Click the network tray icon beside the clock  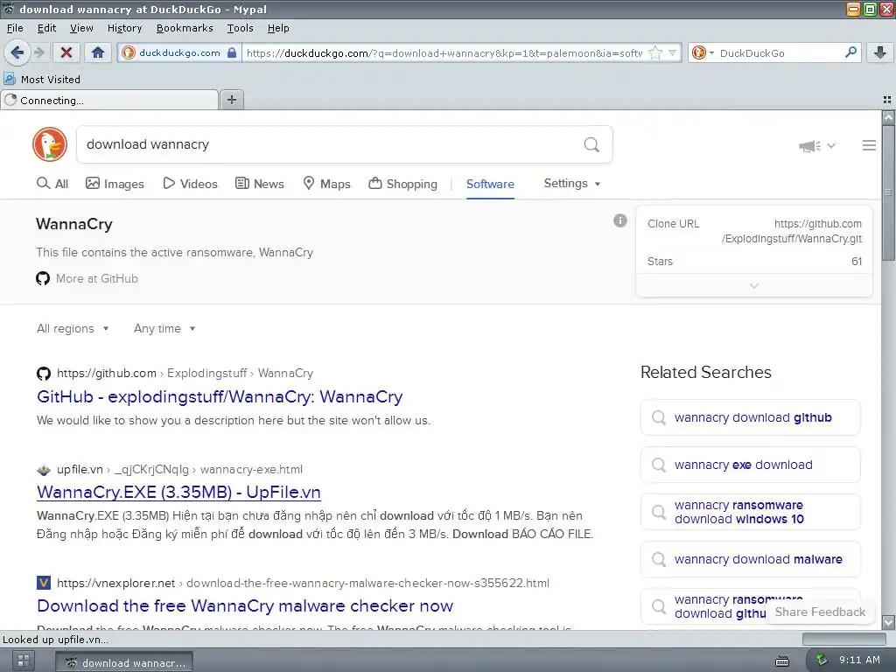click(821, 660)
